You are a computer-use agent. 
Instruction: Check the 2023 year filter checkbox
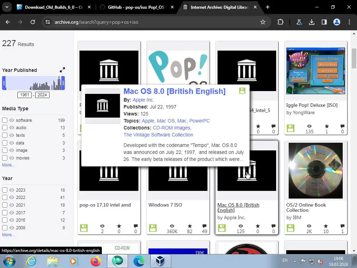point(5,190)
